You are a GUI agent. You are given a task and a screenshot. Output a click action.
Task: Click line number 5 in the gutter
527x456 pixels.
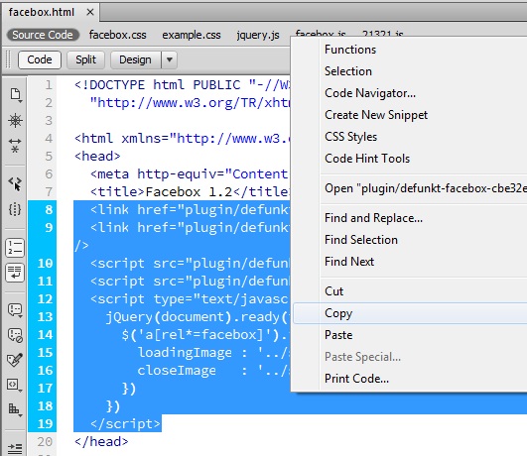[49, 157]
